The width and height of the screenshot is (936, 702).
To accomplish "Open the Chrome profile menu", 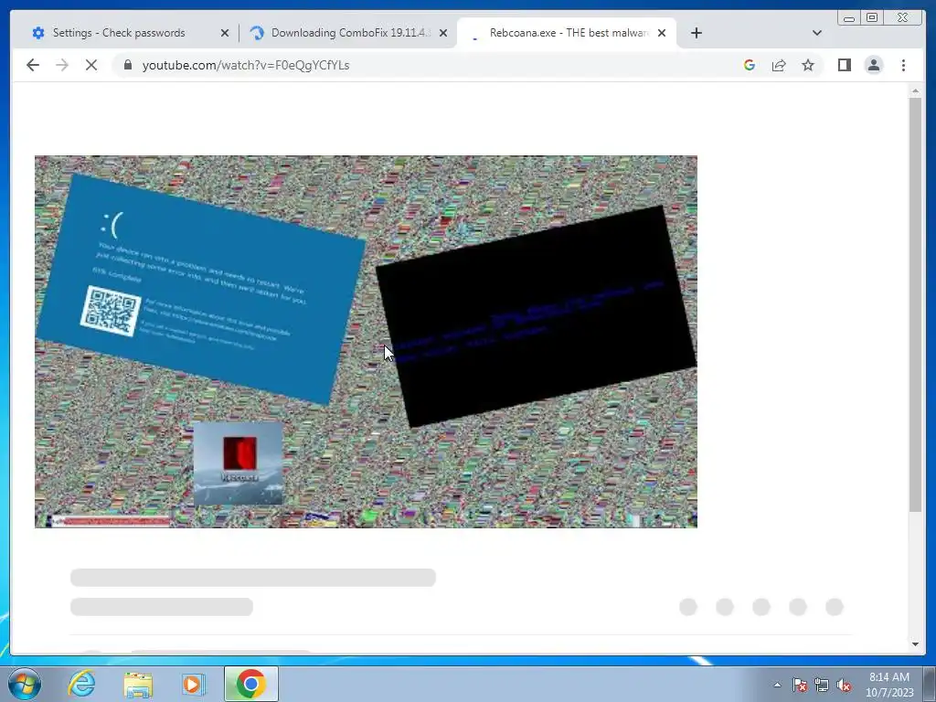I will coord(874,65).
